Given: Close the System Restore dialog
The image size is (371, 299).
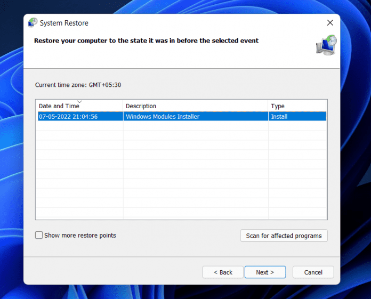Looking at the screenshot, I should coord(330,23).
